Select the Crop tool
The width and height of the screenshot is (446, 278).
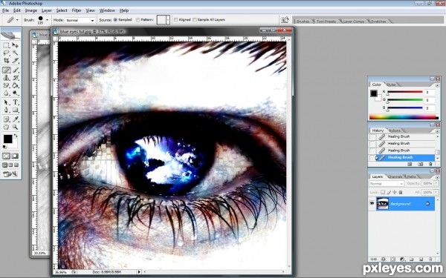click(x=6, y=61)
